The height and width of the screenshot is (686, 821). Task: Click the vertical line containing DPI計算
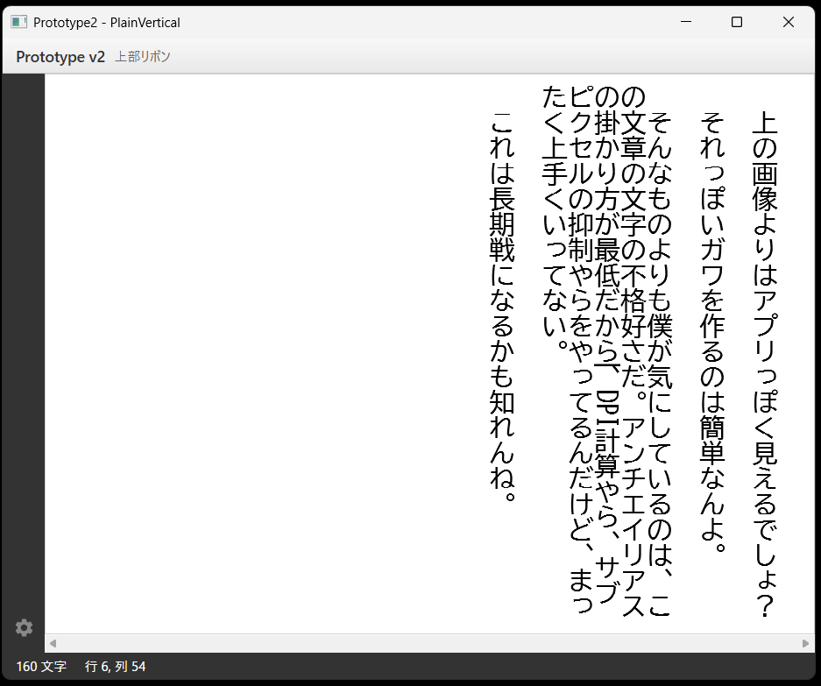tap(606, 421)
